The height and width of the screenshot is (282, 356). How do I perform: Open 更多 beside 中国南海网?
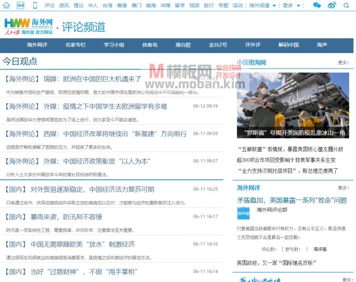click(343, 62)
